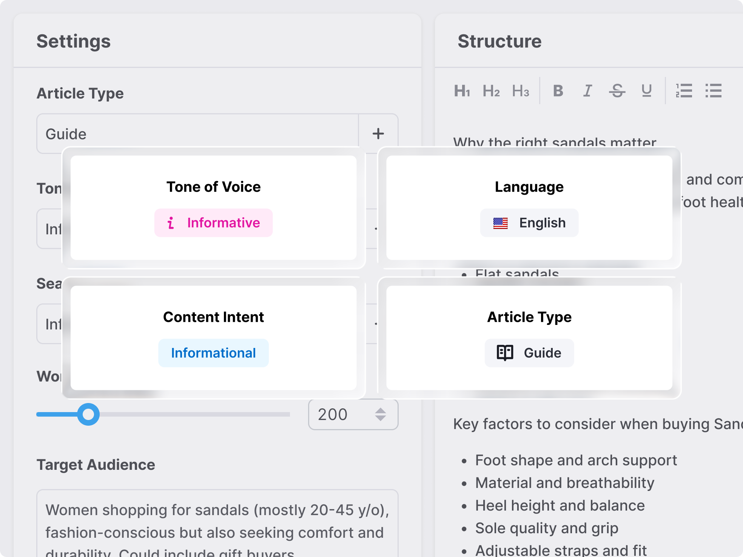The image size is (743, 557).
Task: Click the Language card title
Action: coord(529,187)
